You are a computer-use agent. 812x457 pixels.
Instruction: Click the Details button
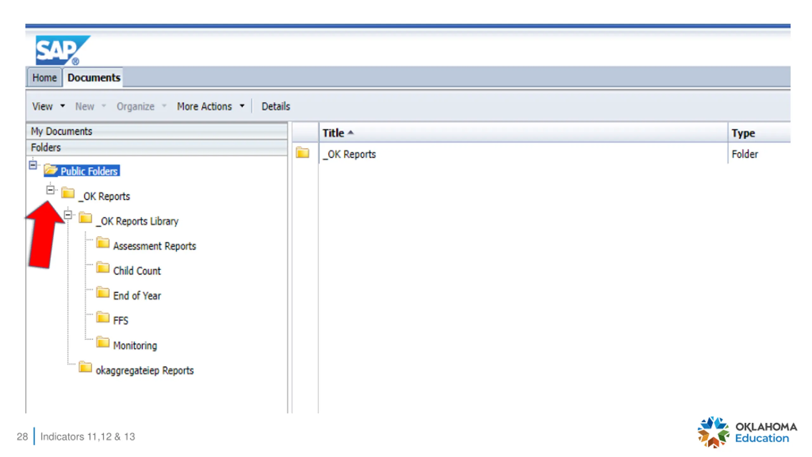click(x=276, y=106)
